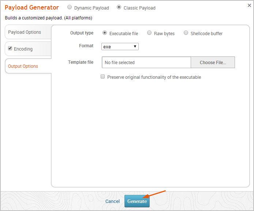Close the Payload Generator dialog
This screenshot has height=211, width=254.
pos(249,5)
